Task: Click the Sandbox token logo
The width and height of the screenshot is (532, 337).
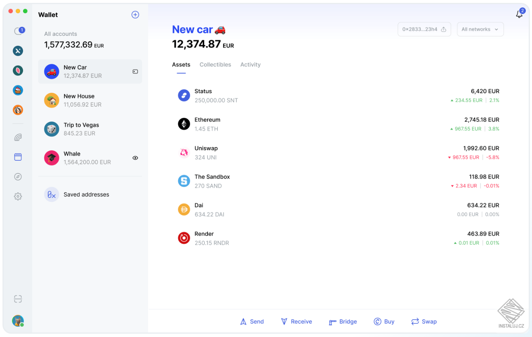Action: pos(184,181)
